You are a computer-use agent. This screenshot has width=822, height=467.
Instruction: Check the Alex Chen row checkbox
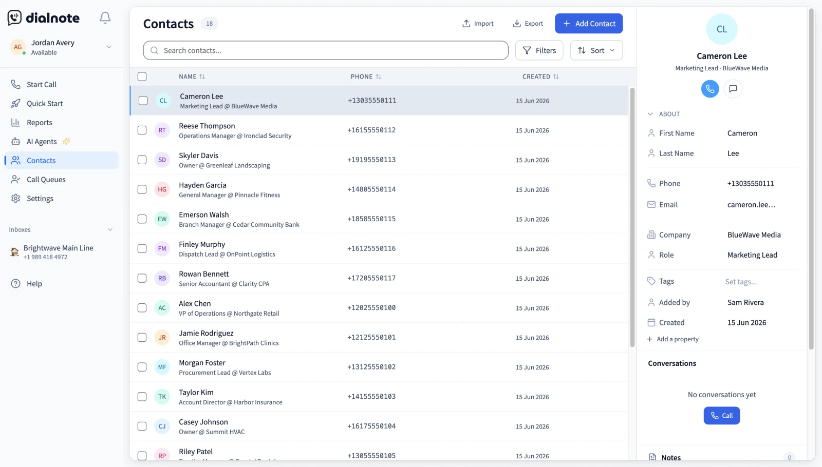click(142, 308)
